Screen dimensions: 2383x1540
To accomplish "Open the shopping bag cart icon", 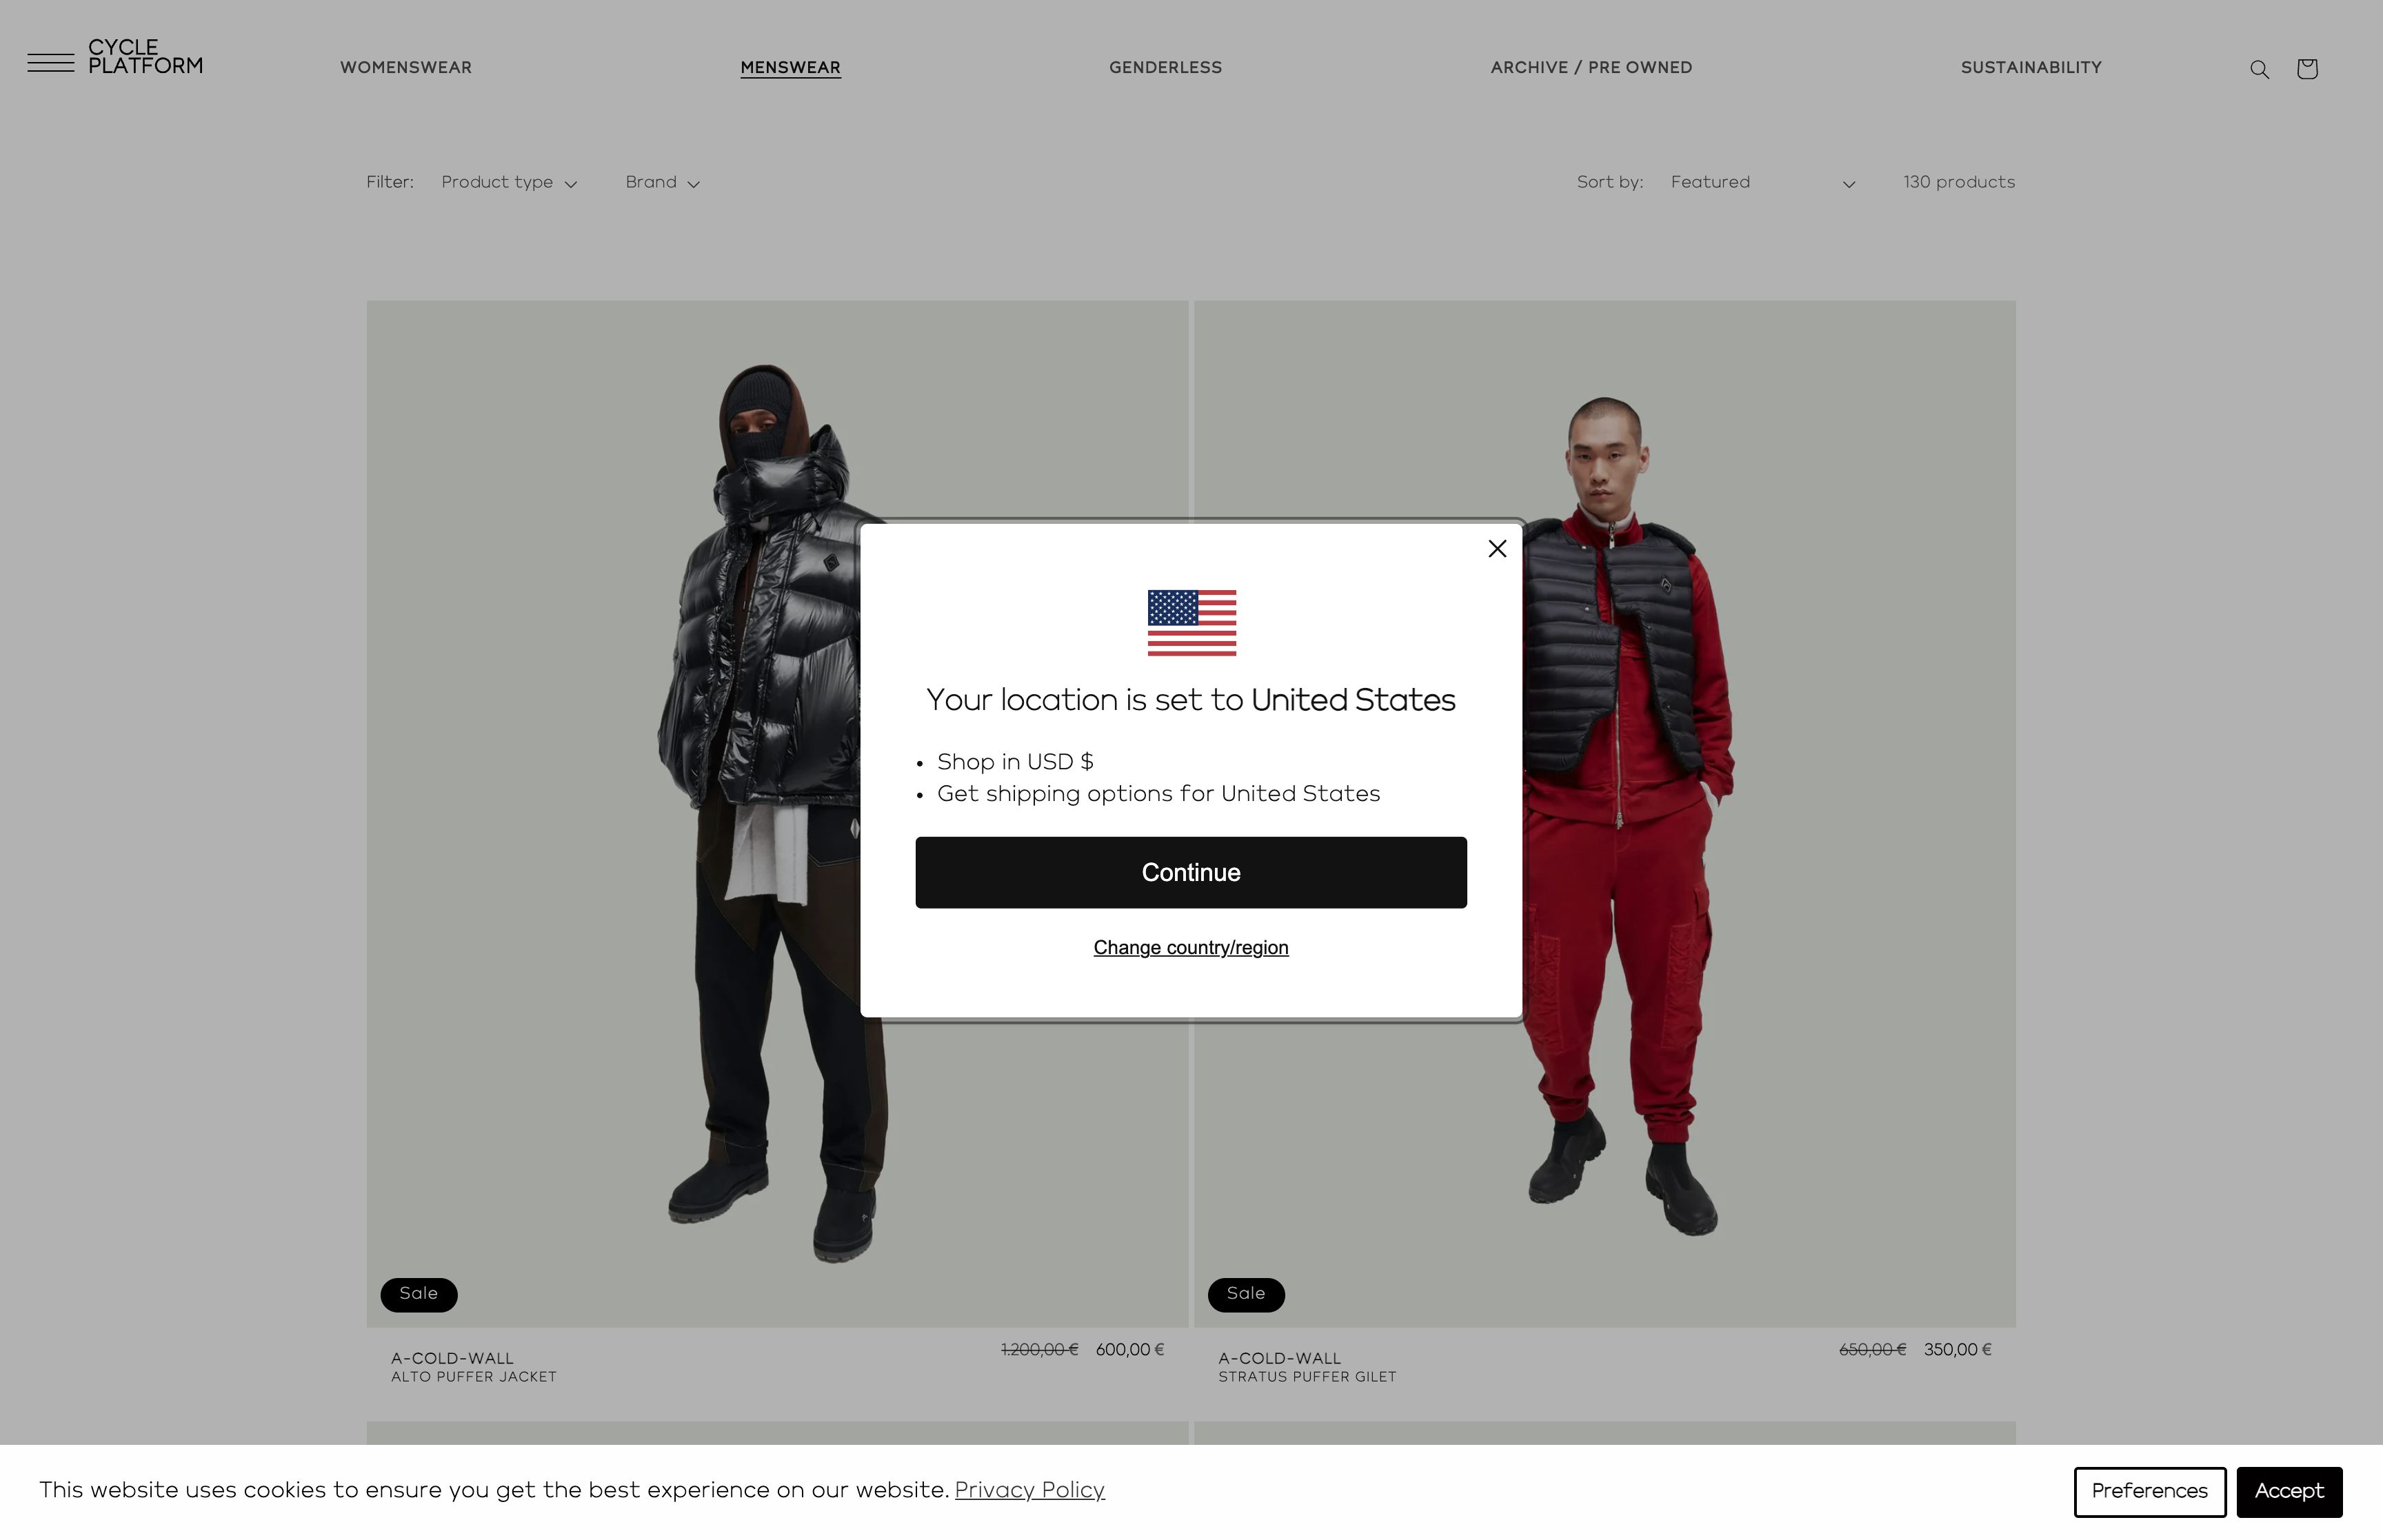I will pos(2307,68).
